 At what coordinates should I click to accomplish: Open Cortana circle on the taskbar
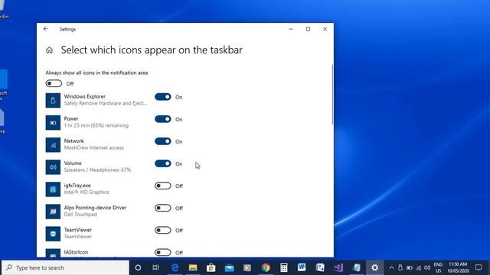138,267
